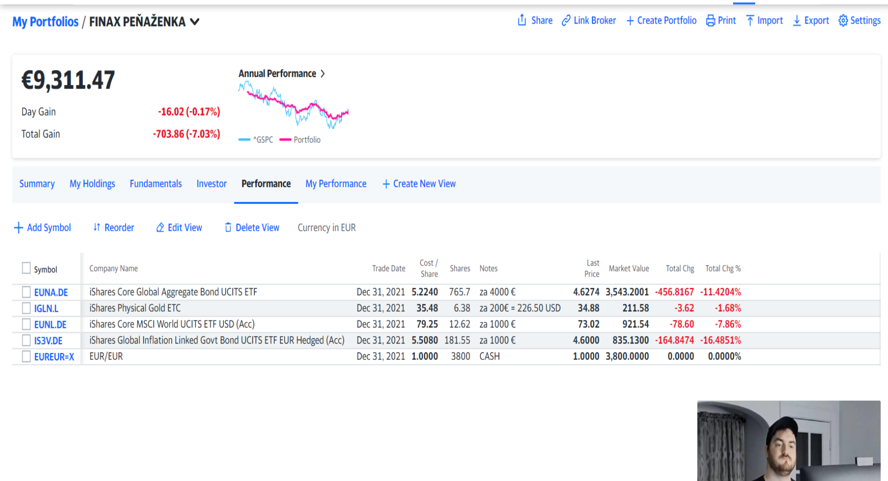Open the FINAX PEŇAŽENKA portfolio dropdown arrow
Image resolution: width=888 pixels, height=481 pixels.
195,22
